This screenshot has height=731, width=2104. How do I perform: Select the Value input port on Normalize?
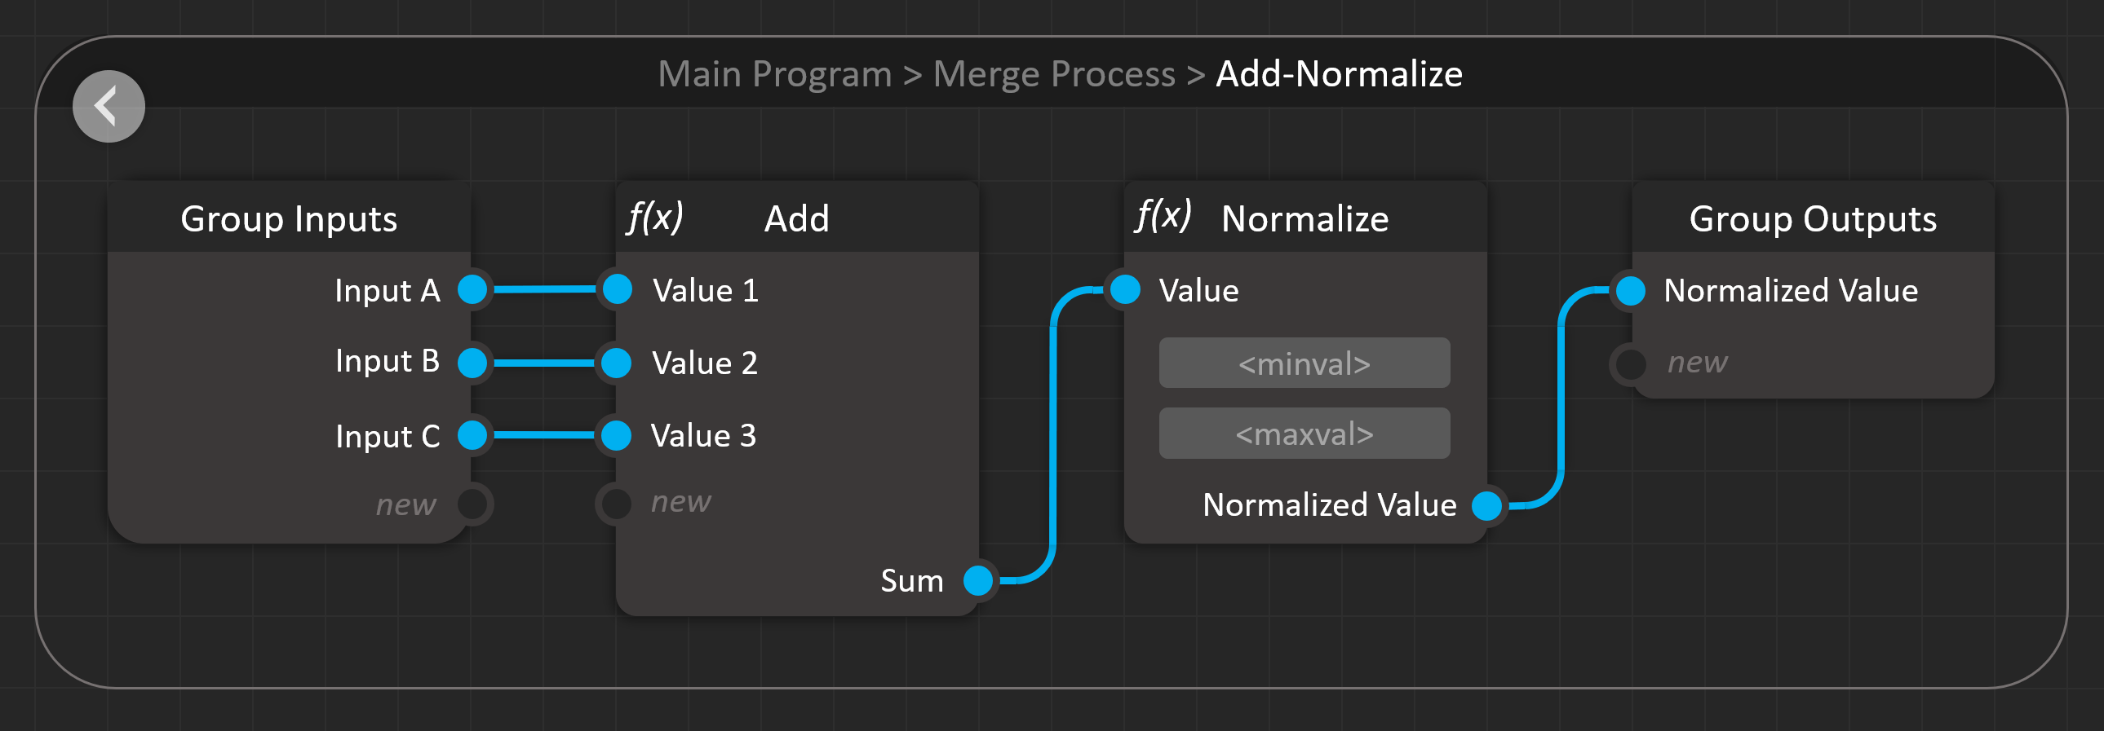point(1125,289)
